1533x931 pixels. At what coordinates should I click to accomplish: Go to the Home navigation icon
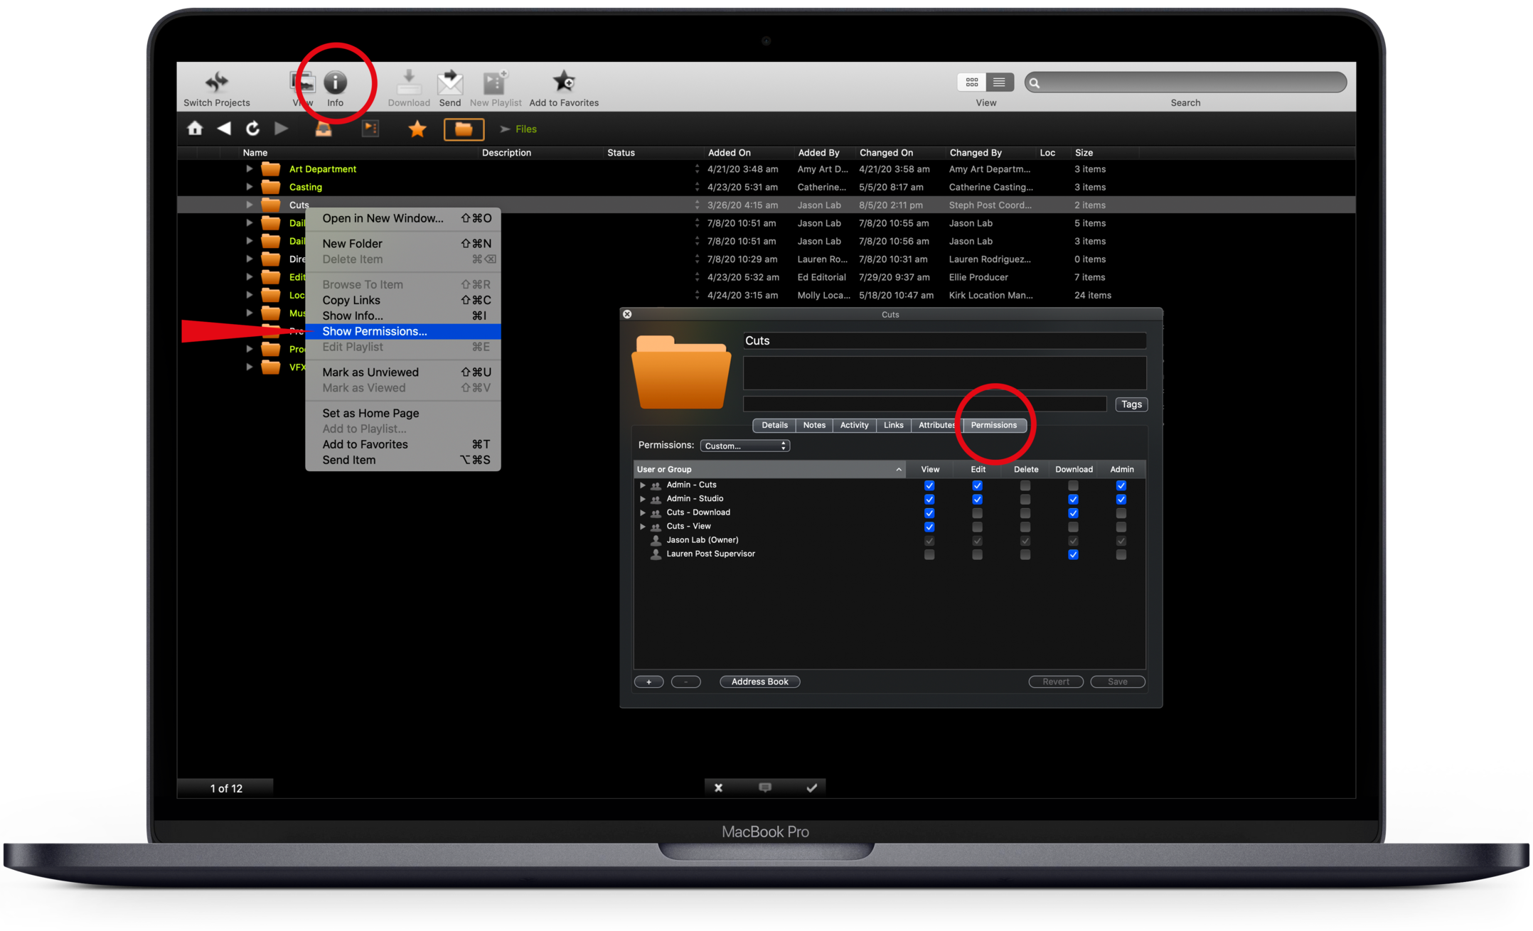pyautogui.click(x=195, y=129)
